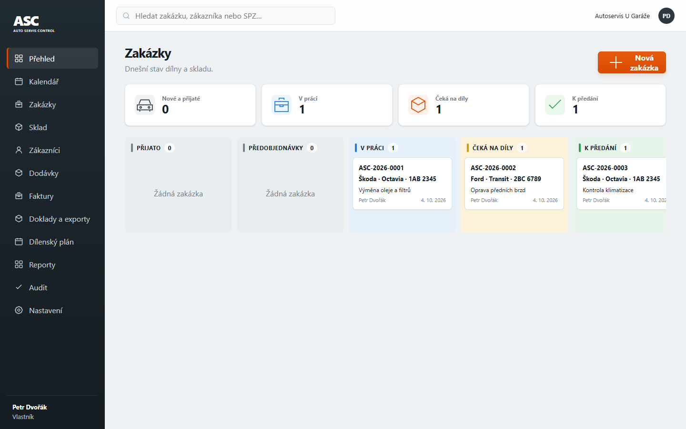
Task: Click the ČEKÁ NA DÍLY column header
Action: tap(493, 148)
